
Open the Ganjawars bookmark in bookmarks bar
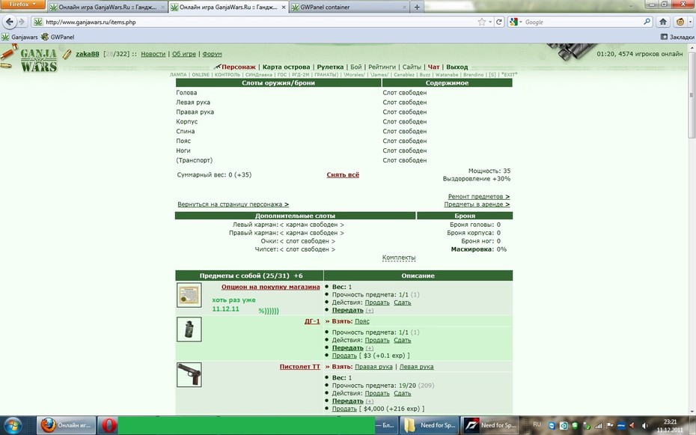point(19,37)
